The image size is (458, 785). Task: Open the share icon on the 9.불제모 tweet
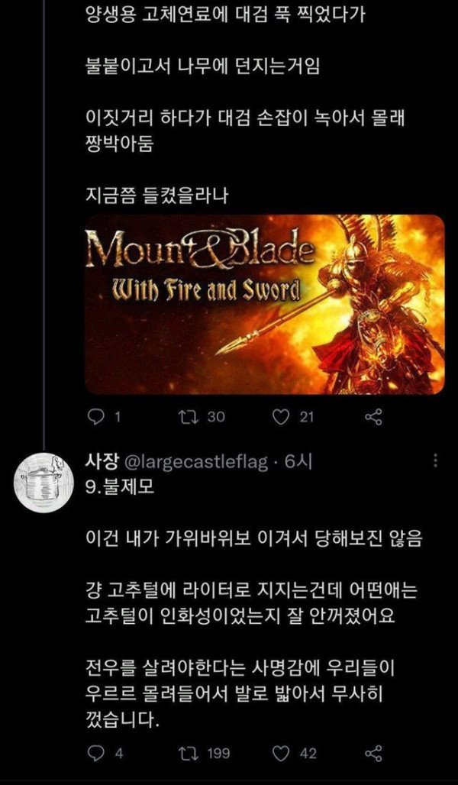pyautogui.click(x=373, y=752)
